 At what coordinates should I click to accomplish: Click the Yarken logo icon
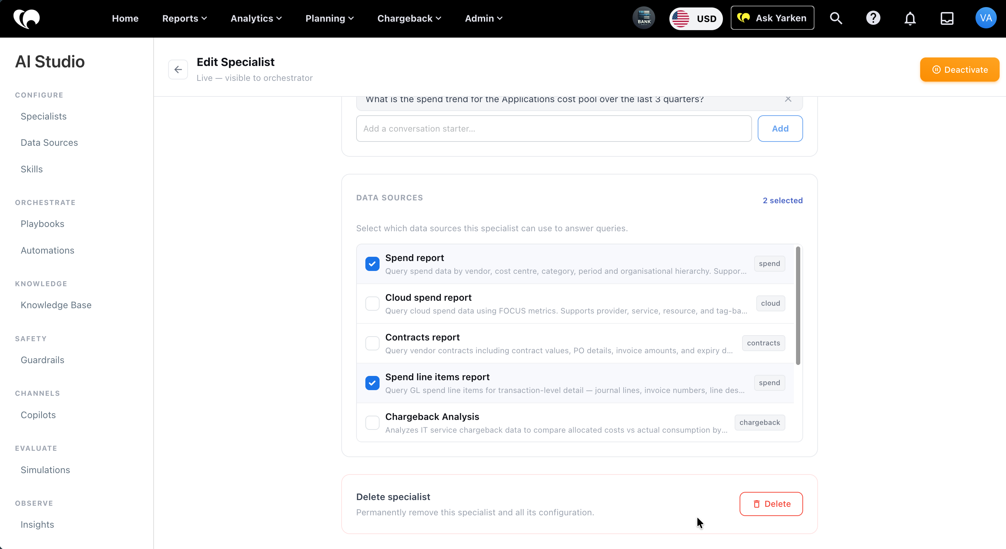pyautogui.click(x=27, y=18)
